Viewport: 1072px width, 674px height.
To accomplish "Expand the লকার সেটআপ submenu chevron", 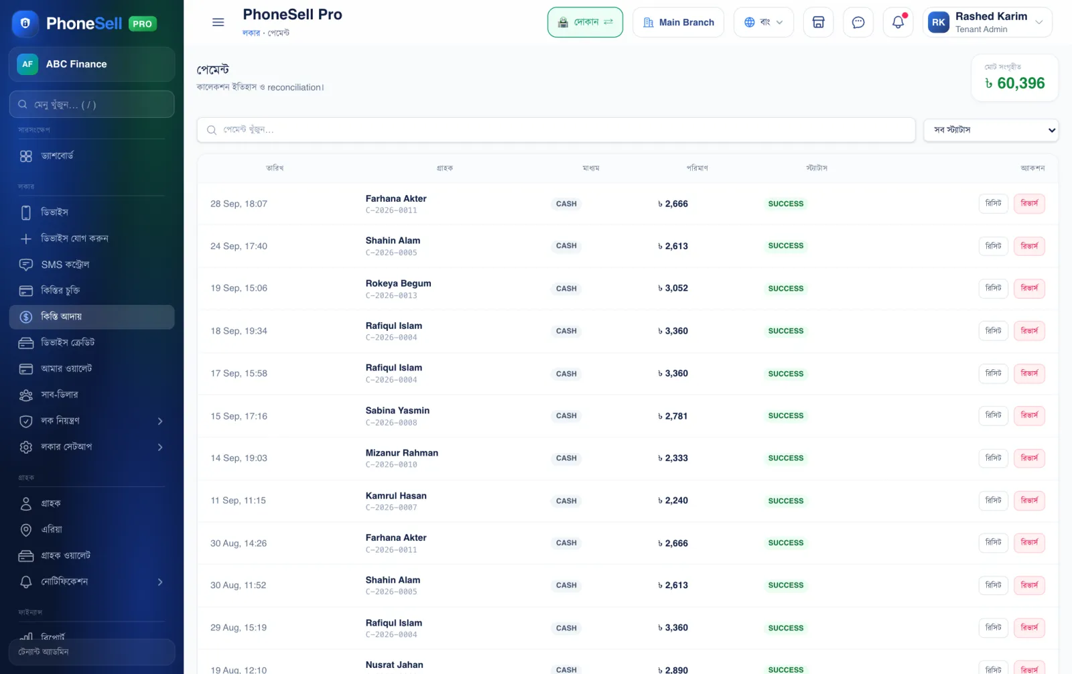I will 160,448.
